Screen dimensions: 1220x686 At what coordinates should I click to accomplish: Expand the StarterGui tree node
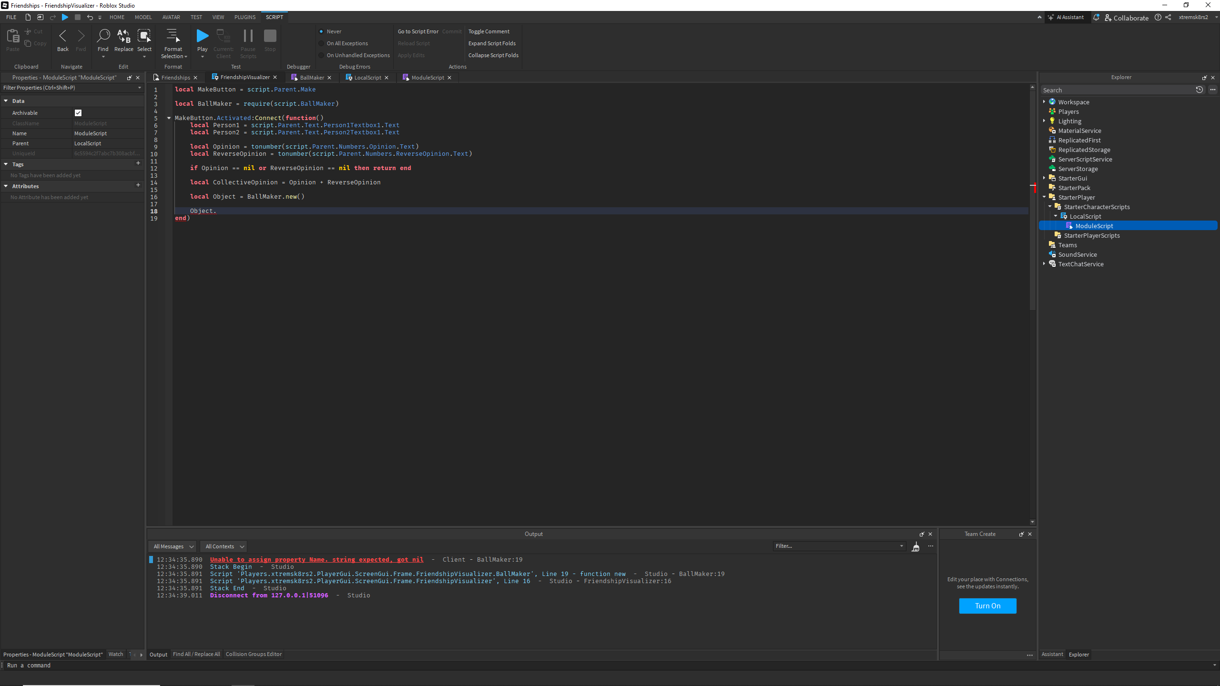click(1044, 178)
